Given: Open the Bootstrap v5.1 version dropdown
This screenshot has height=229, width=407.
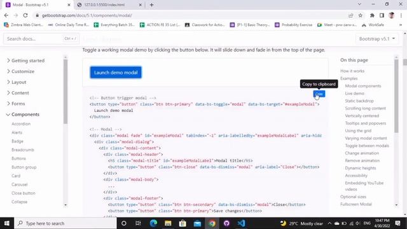Looking at the screenshot, I should (377, 39).
